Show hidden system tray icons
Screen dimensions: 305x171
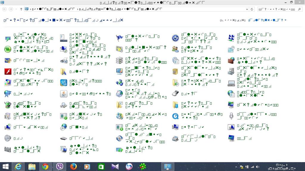[236, 167]
